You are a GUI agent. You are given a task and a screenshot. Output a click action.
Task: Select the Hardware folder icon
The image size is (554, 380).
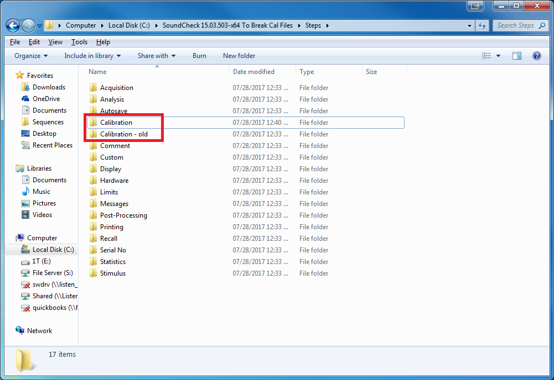click(94, 181)
